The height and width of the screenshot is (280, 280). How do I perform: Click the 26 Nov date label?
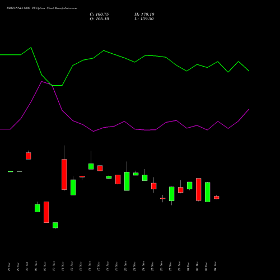[161, 266]
